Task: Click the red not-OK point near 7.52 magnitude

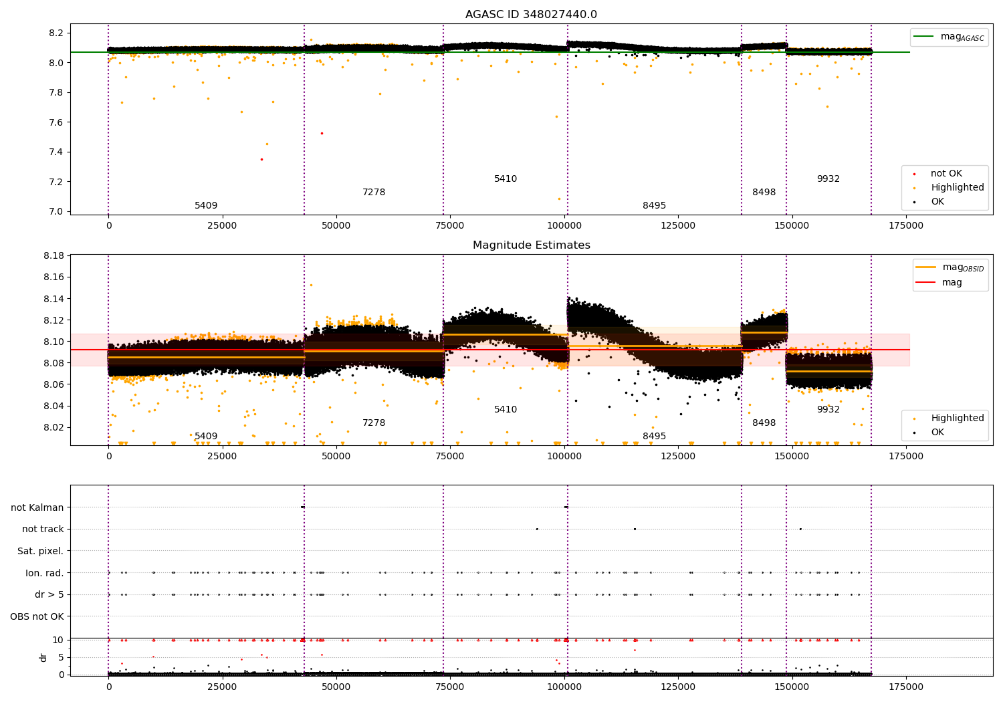Action: point(322,133)
